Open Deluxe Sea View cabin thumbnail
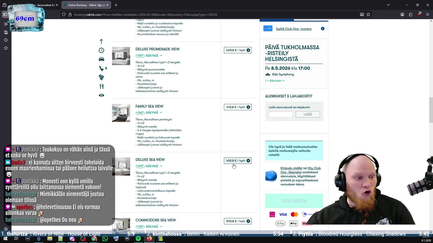Image resolution: width=433 pixels, height=243 pixels. click(121, 166)
